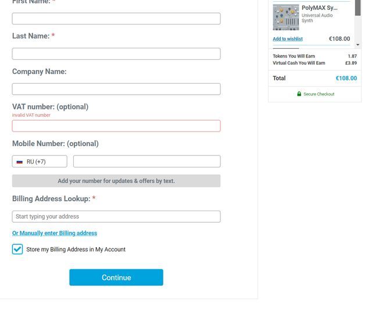Click the PolyMAX Synth product title
Viewport: 372px width, 317px height.
[319, 8]
